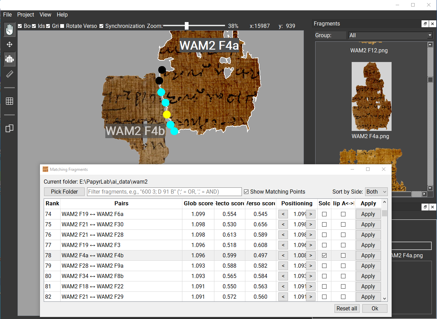Select the Move fragments tool
This screenshot has height=319, width=437.
click(x=9, y=44)
